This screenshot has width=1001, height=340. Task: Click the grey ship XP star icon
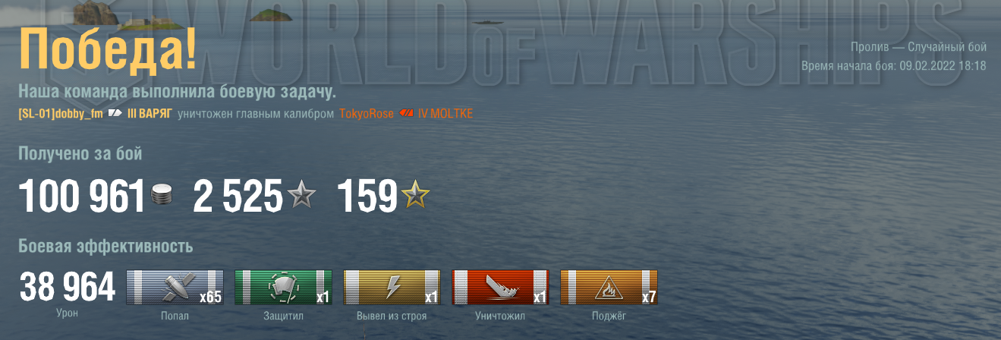click(x=301, y=197)
